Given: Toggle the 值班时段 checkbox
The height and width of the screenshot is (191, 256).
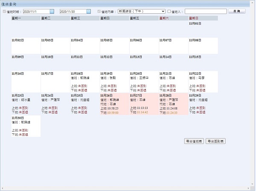Looking at the screenshot, I should coord(5,11).
